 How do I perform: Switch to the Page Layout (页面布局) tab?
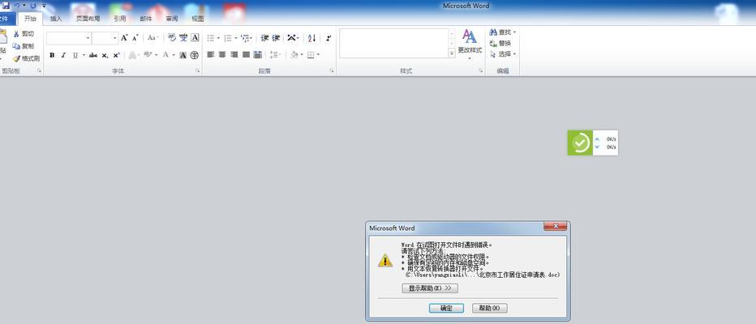point(88,19)
